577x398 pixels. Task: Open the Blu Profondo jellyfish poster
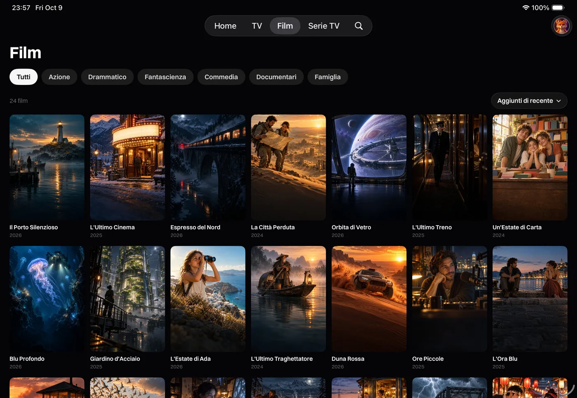coord(47,299)
